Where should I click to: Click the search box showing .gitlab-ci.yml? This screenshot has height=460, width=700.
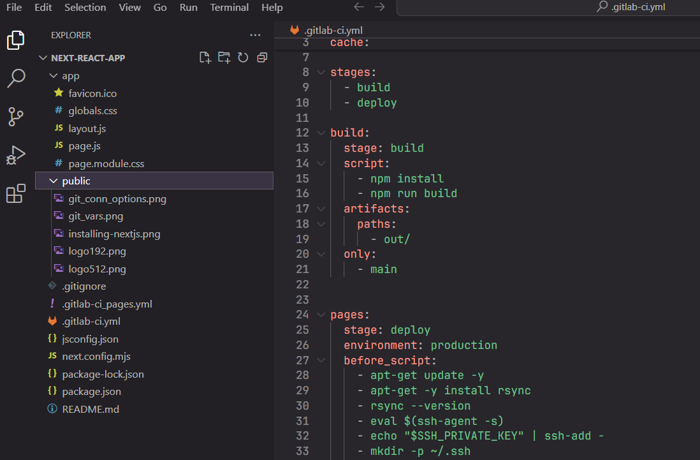tap(548, 7)
